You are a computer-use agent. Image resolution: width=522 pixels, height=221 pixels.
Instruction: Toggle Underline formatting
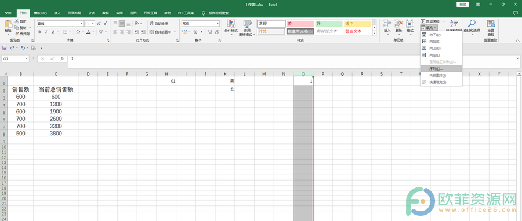click(x=52, y=32)
